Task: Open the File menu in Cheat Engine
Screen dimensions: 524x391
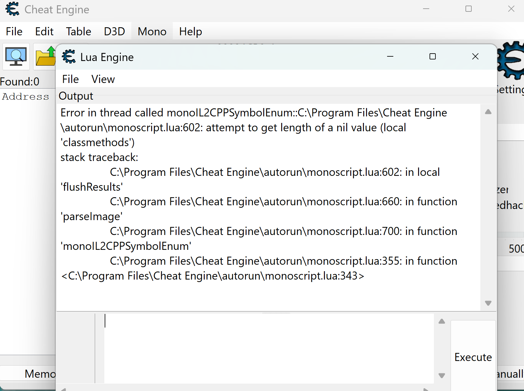Action: pos(14,32)
